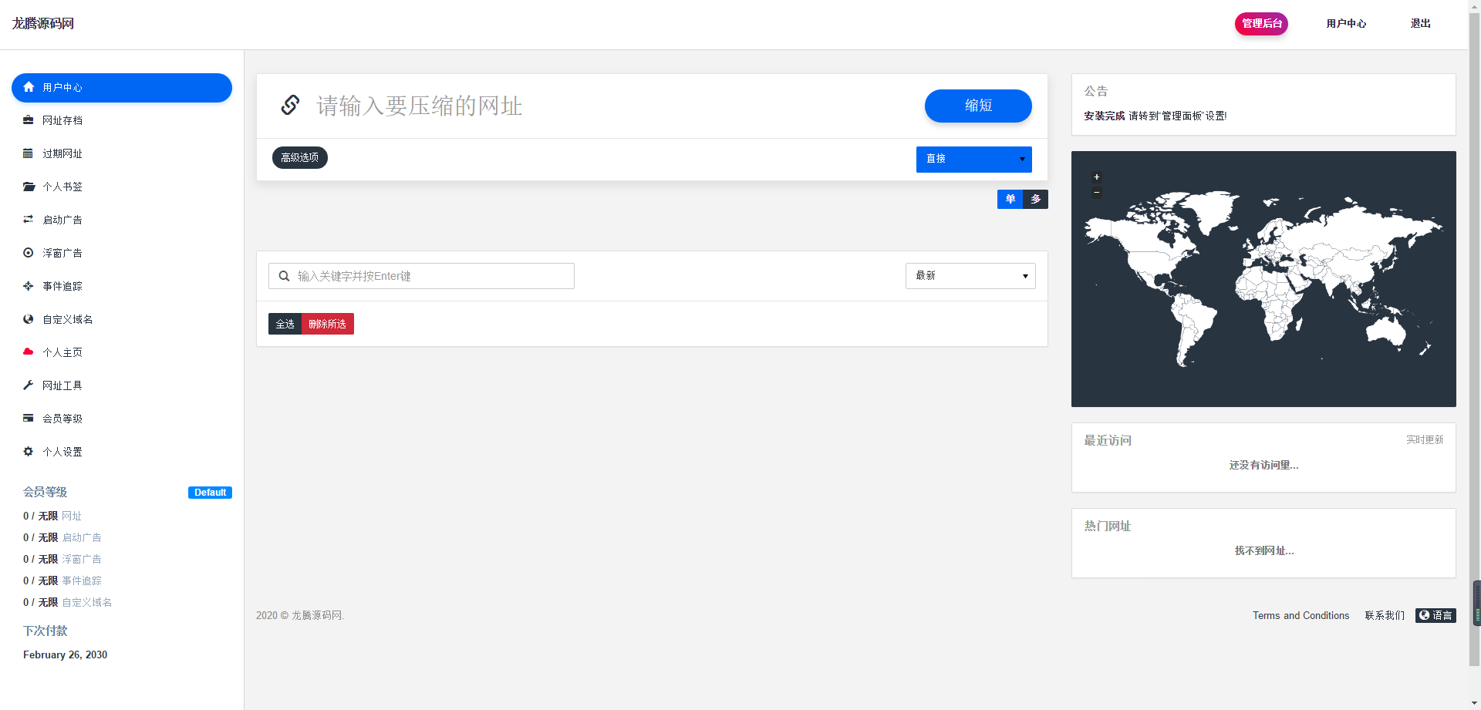Click 实时更新 text in 最近访问 panel
This screenshot has height=710, width=1481.
point(1425,439)
